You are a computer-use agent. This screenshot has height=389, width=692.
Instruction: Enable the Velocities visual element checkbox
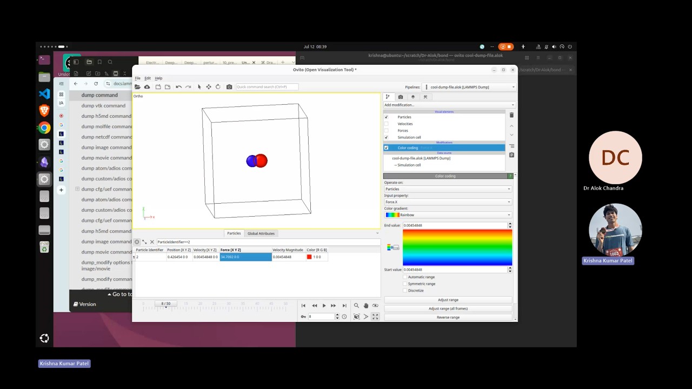[386, 124]
